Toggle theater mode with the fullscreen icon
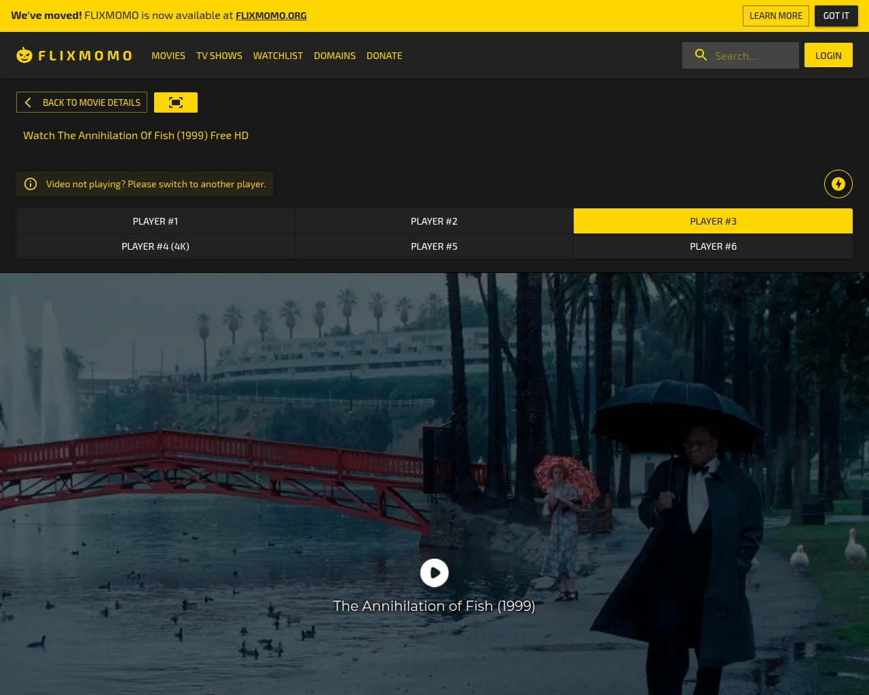The width and height of the screenshot is (869, 695). (x=176, y=102)
